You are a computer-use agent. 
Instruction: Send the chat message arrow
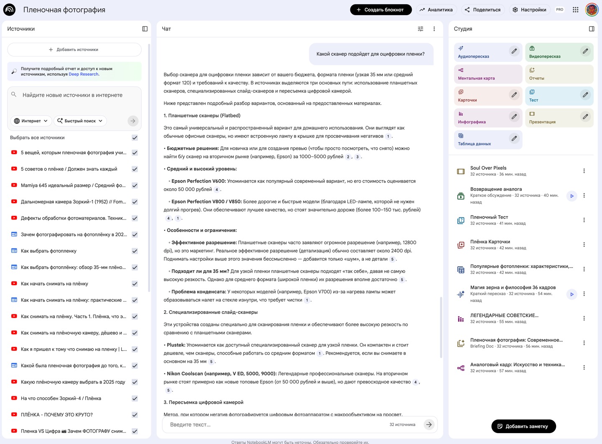click(x=429, y=425)
